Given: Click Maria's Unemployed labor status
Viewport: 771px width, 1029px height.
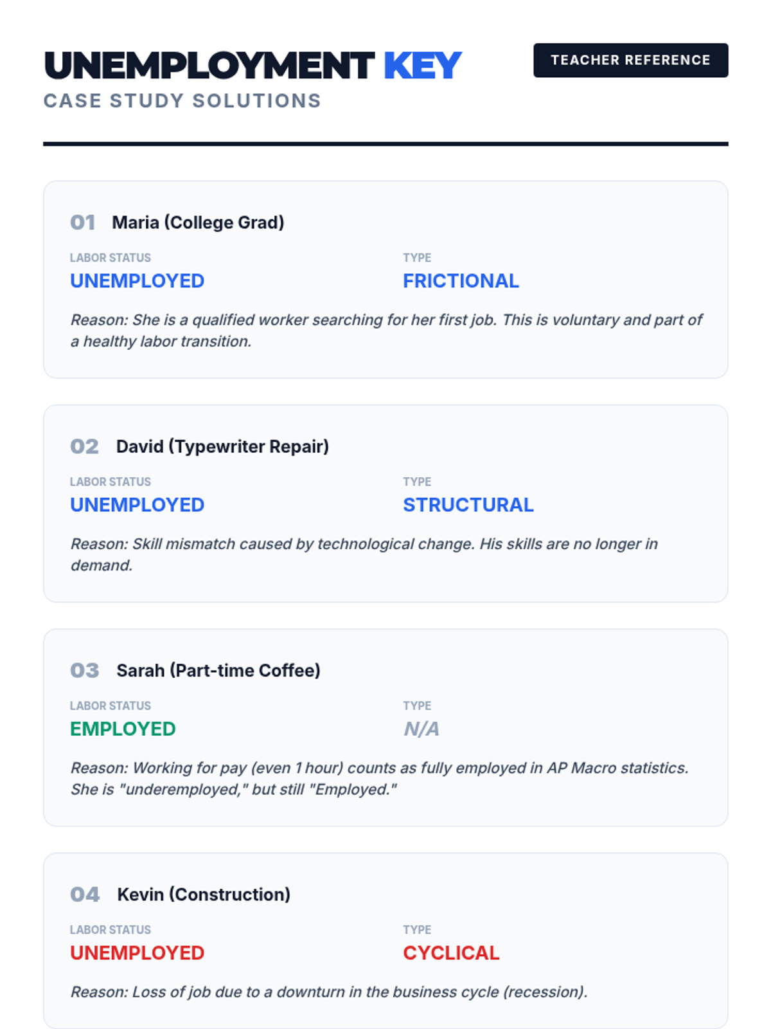Looking at the screenshot, I should point(137,281).
